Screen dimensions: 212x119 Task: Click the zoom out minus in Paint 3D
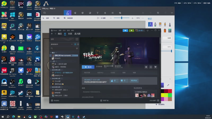111,18
